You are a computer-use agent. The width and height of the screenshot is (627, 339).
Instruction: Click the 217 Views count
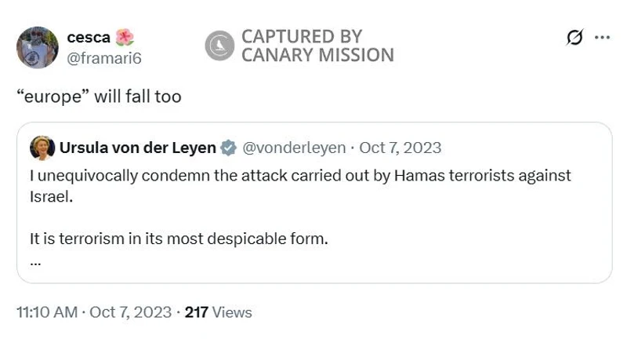pos(218,312)
